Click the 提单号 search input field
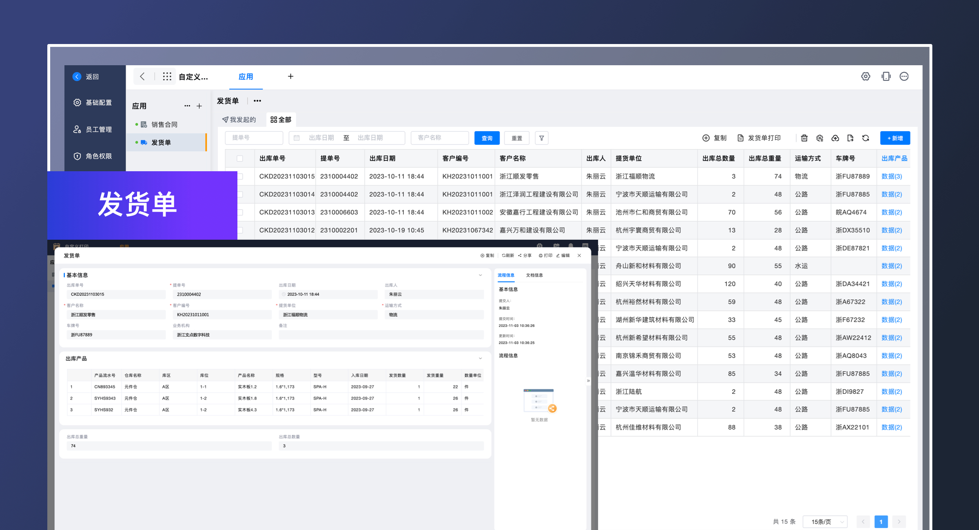The image size is (979, 530). point(254,138)
